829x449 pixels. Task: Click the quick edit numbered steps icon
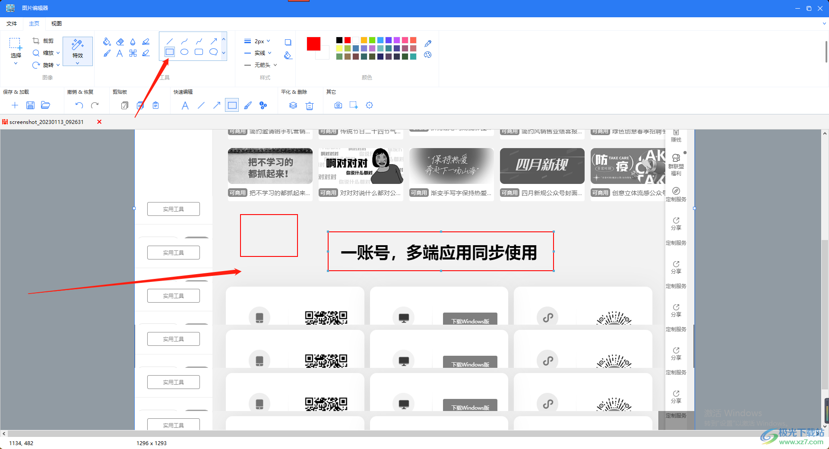pos(263,105)
